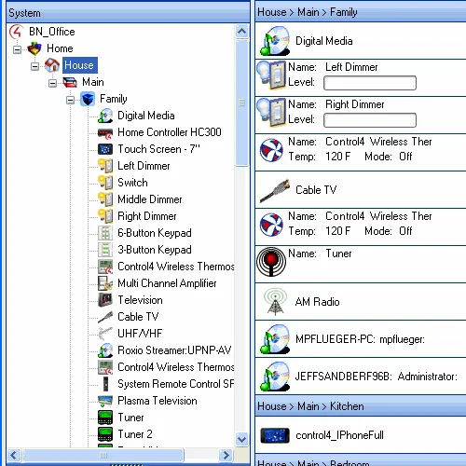Select the MPFLUEGER-PC: mpflueger: media entry
Viewport: 466px width, 466px height.
click(x=361, y=339)
